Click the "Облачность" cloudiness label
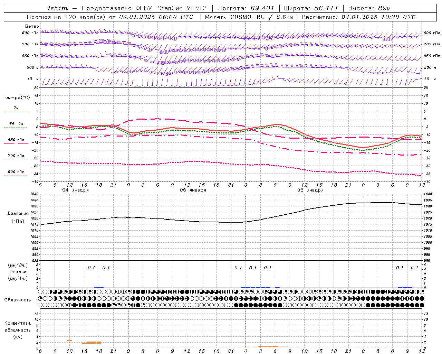The height and width of the screenshot is (354, 442). 18,300
